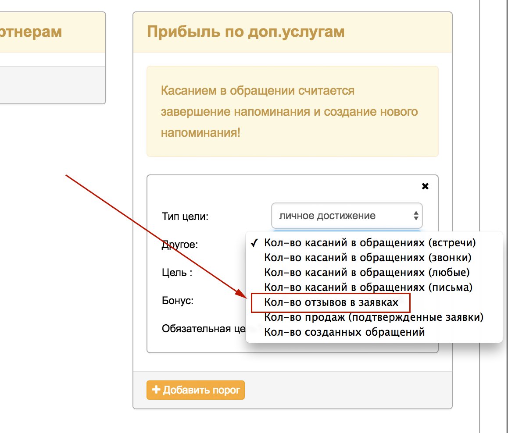Click the 'Бонус:' label
This screenshot has width=508, height=433.
point(178,301)
